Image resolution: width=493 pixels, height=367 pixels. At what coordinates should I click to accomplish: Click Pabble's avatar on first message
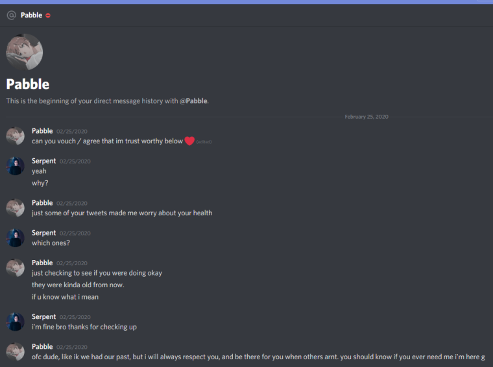(x=15, y=136)
